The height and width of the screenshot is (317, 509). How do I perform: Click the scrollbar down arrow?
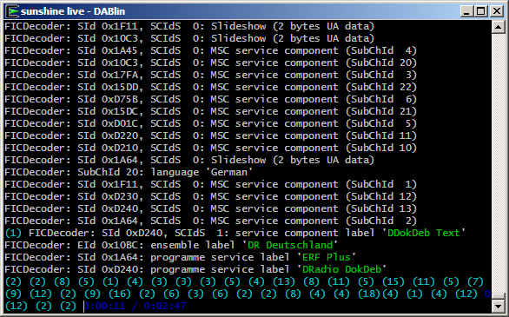tap(498, 306)
